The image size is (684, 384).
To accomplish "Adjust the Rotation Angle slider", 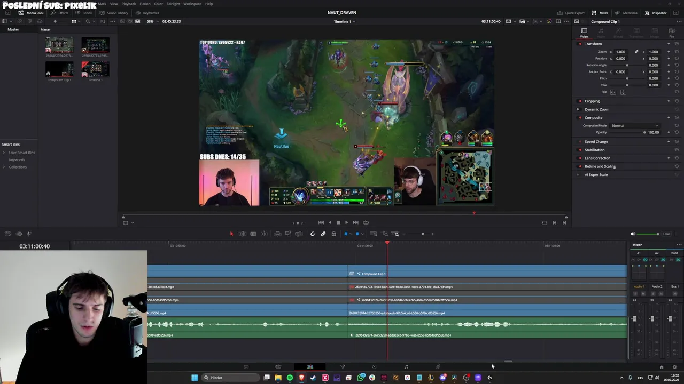I will [x=627, y=65].
